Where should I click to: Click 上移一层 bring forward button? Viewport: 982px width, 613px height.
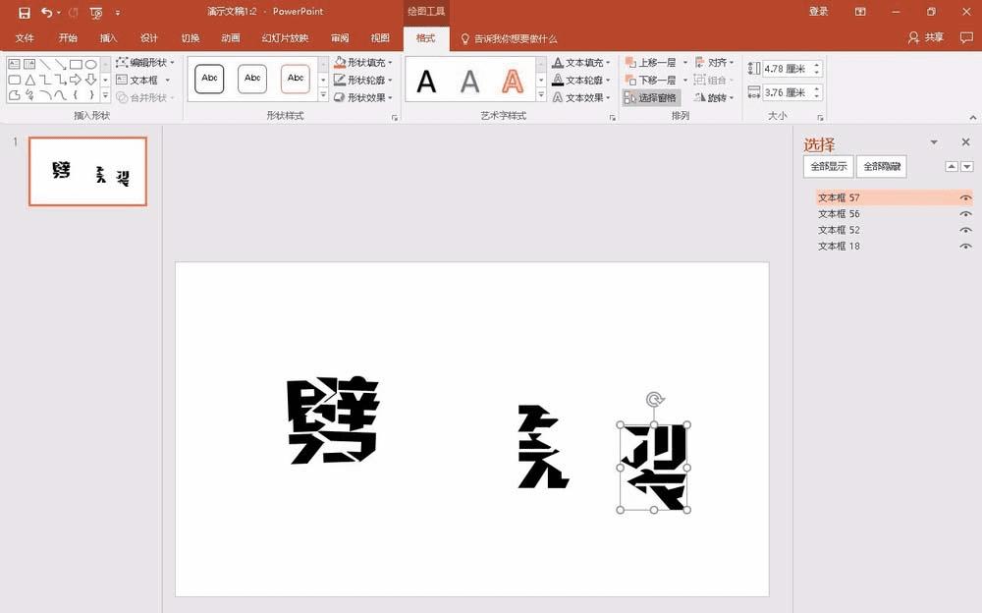tap(651, 62)
